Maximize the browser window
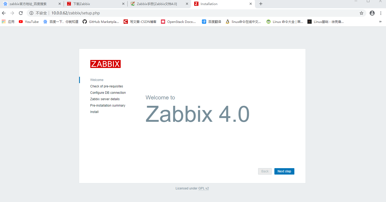 (x=368, y=1)
